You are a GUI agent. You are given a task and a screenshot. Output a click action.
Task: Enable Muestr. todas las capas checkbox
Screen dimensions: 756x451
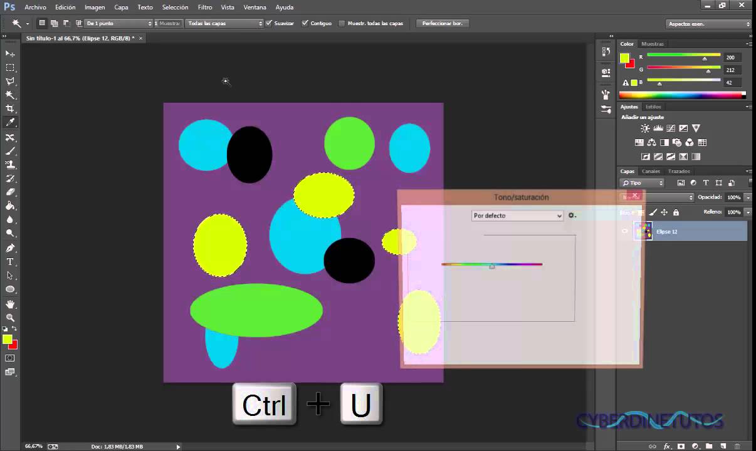342,23
